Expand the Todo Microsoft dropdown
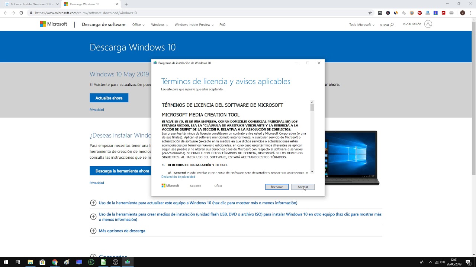This screenshot has width=476, height=267. tap(362, 24)
